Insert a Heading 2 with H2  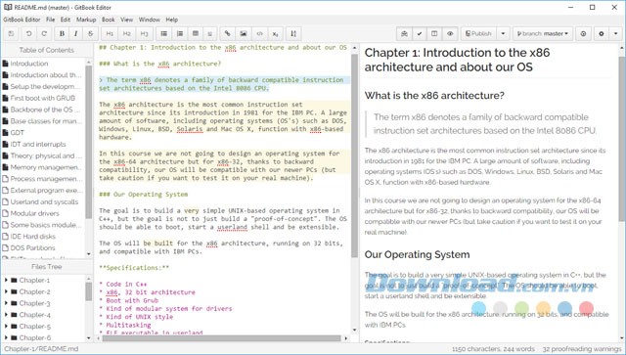point(127,33)
